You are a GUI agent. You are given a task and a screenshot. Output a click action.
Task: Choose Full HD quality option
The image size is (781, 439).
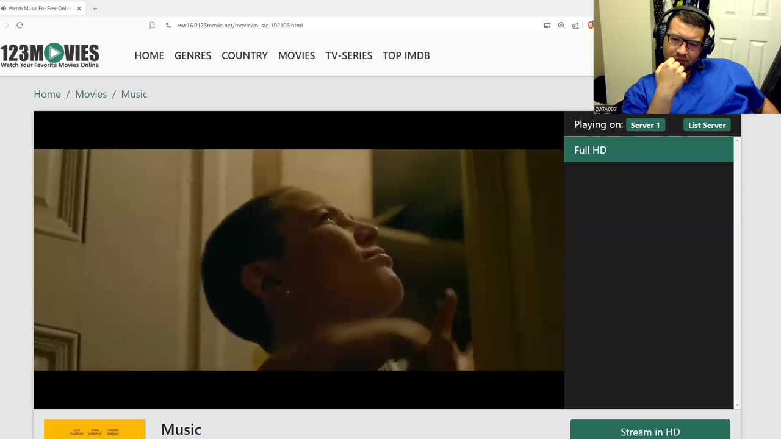click(649, 150)
